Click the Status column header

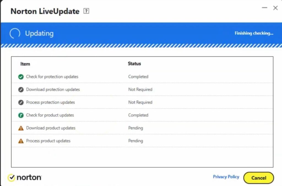pos(134,64)
